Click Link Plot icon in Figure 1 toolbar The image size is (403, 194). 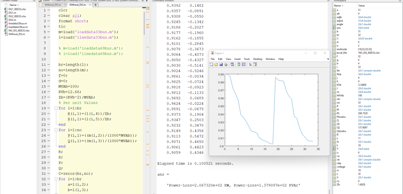tap(232, 64)
